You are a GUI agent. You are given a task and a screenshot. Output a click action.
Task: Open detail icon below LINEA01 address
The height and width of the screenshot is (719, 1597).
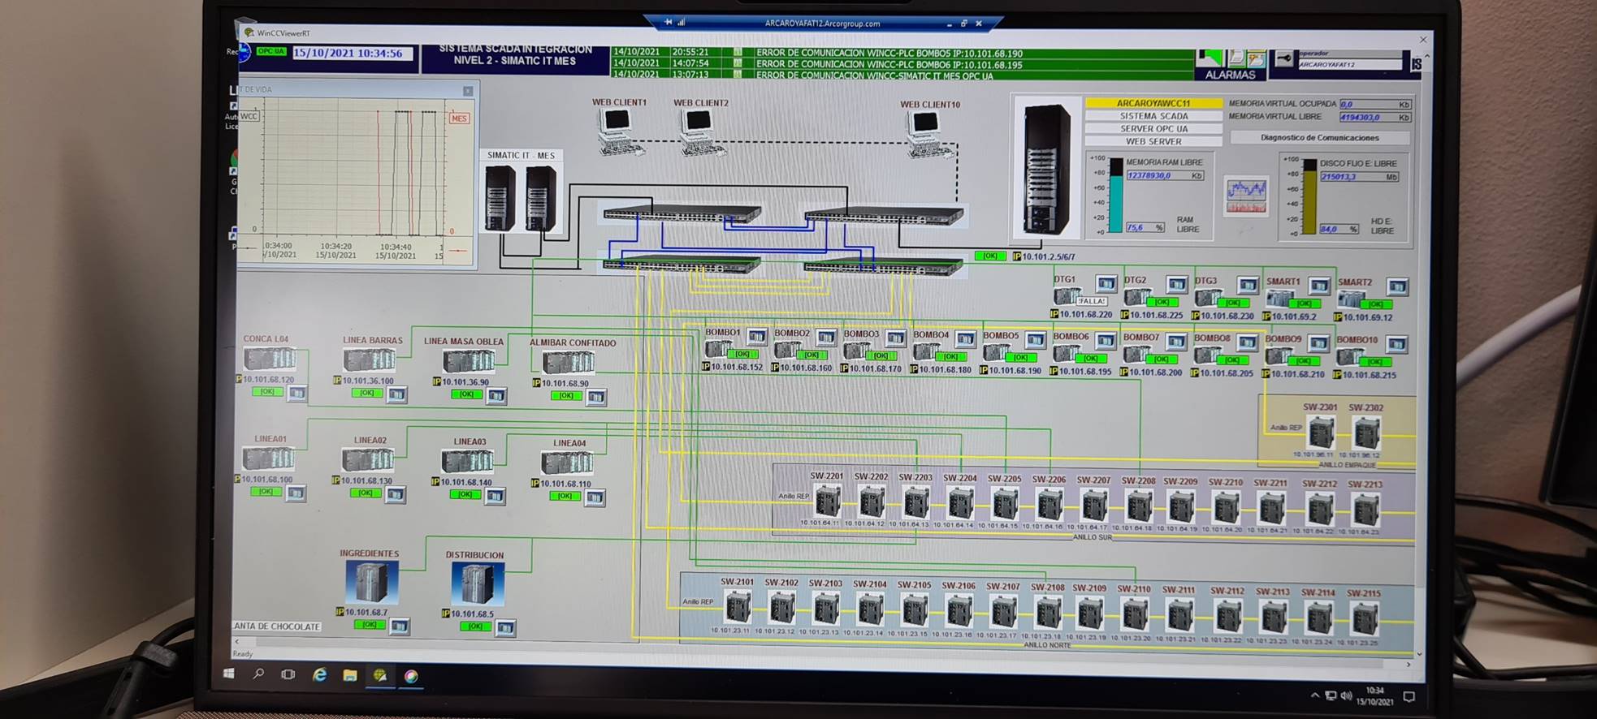(296, 493)
